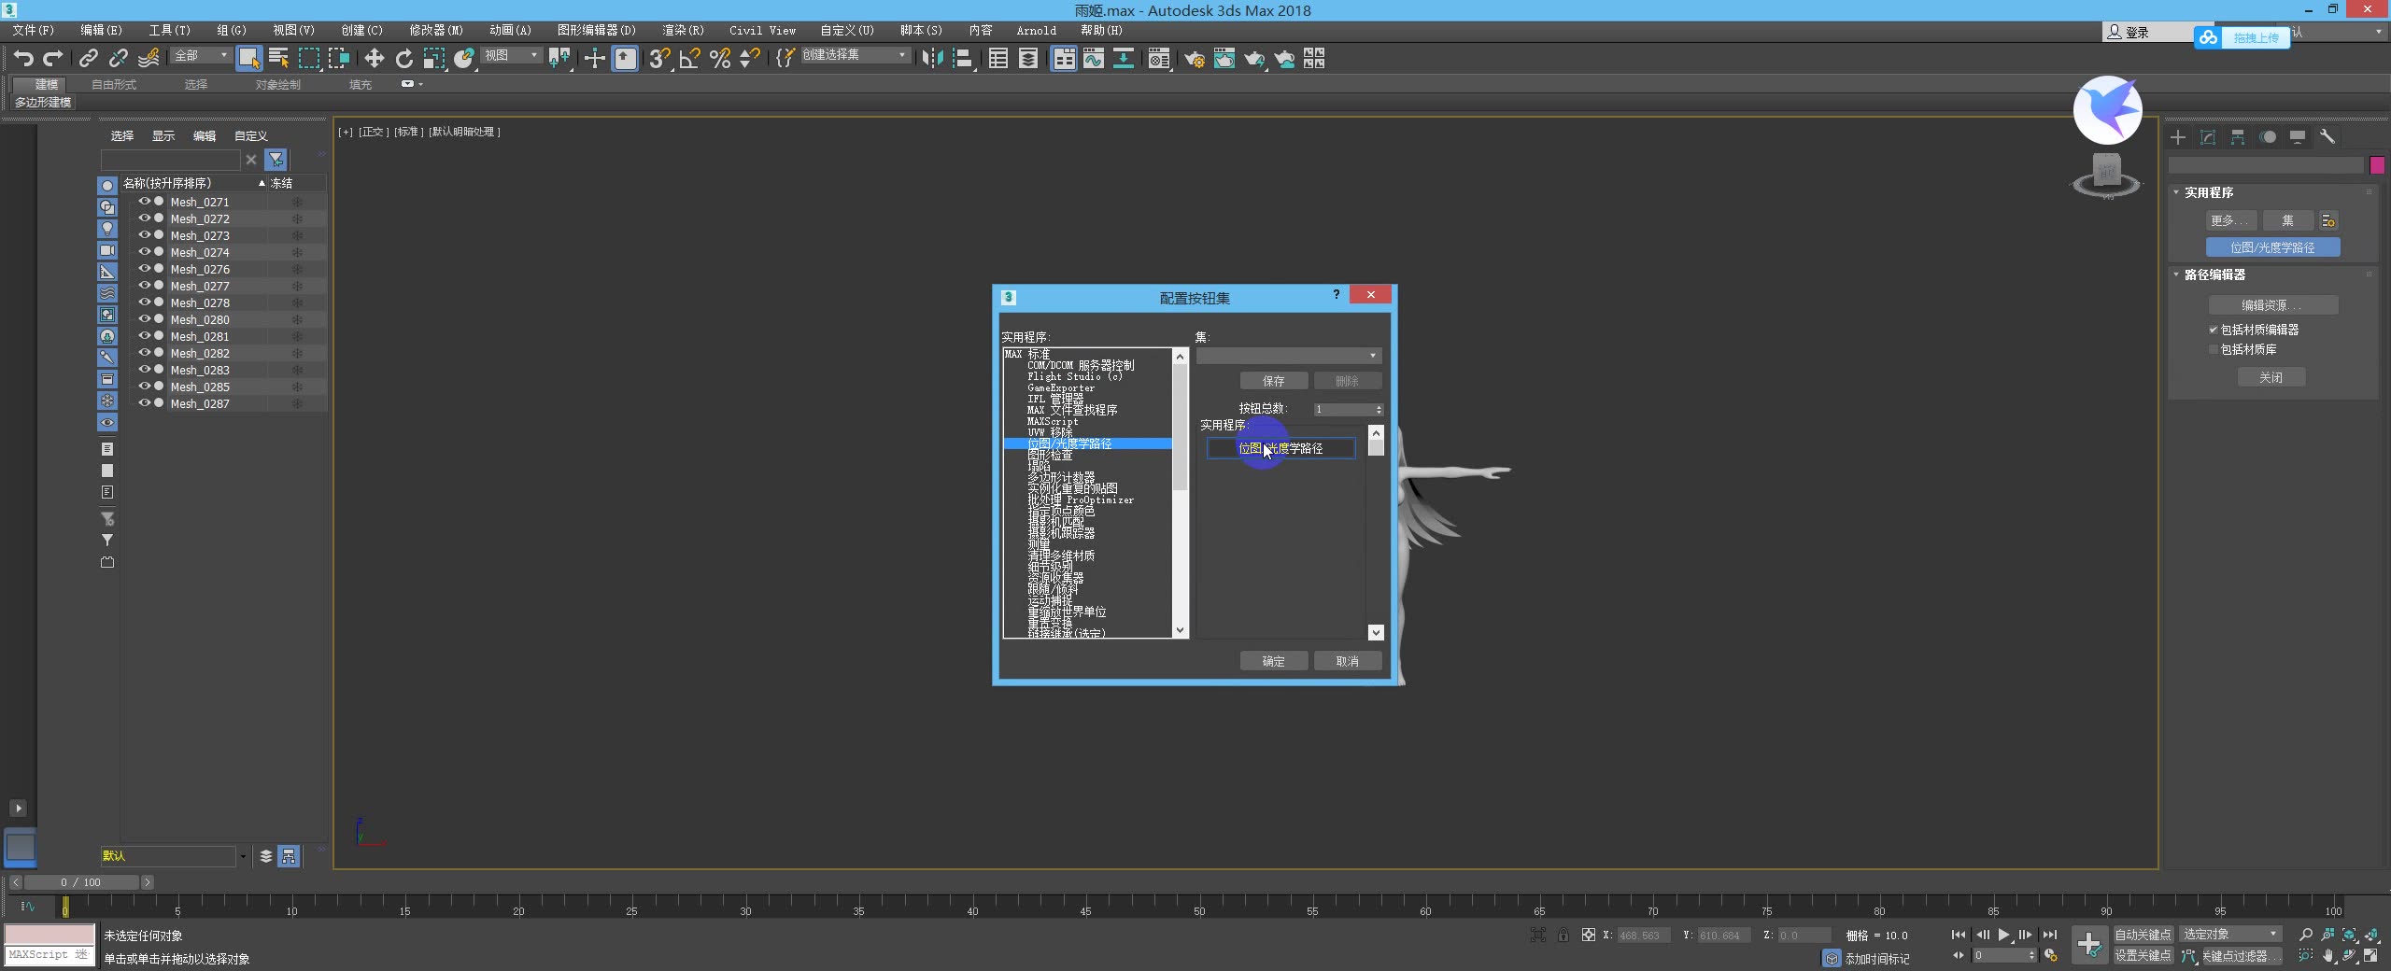
Task: Open the Material Editor
Action: [1158, 59]
